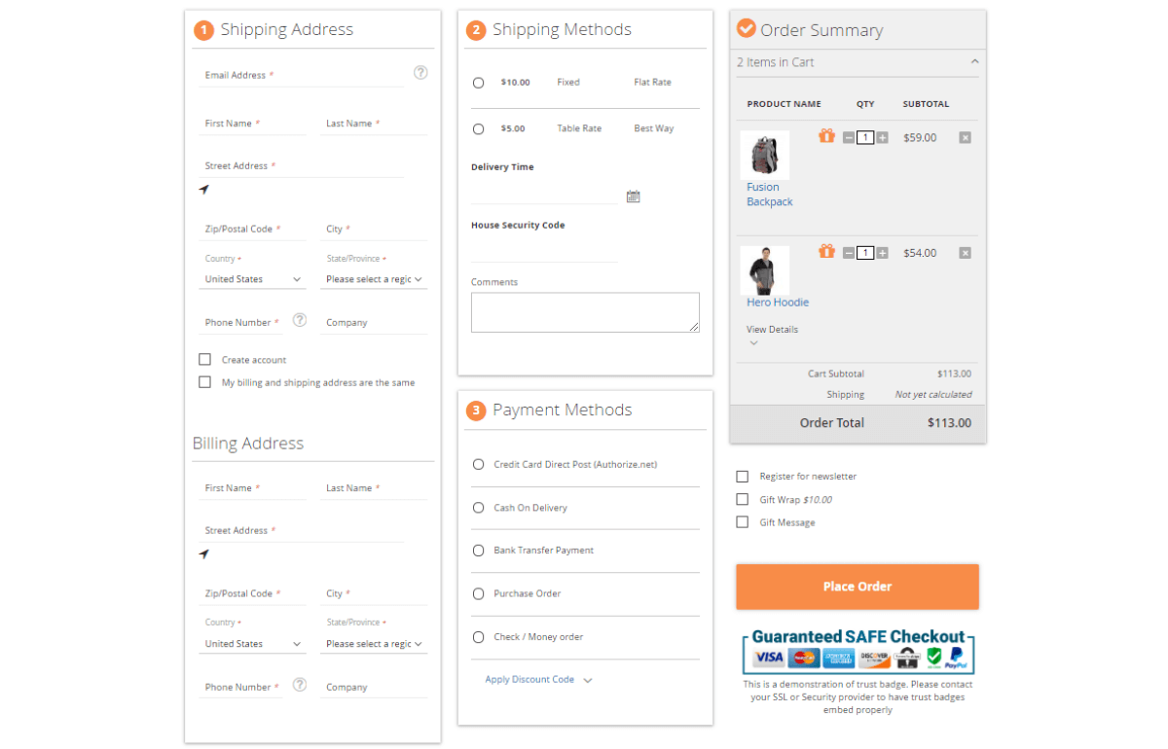
Task: Select the Flat Rate $10.00 shipping method
Action: (x=478, y=83)
